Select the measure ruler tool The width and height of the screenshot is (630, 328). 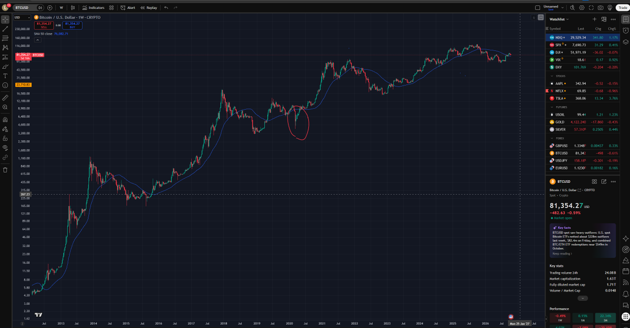coord(5,98)
